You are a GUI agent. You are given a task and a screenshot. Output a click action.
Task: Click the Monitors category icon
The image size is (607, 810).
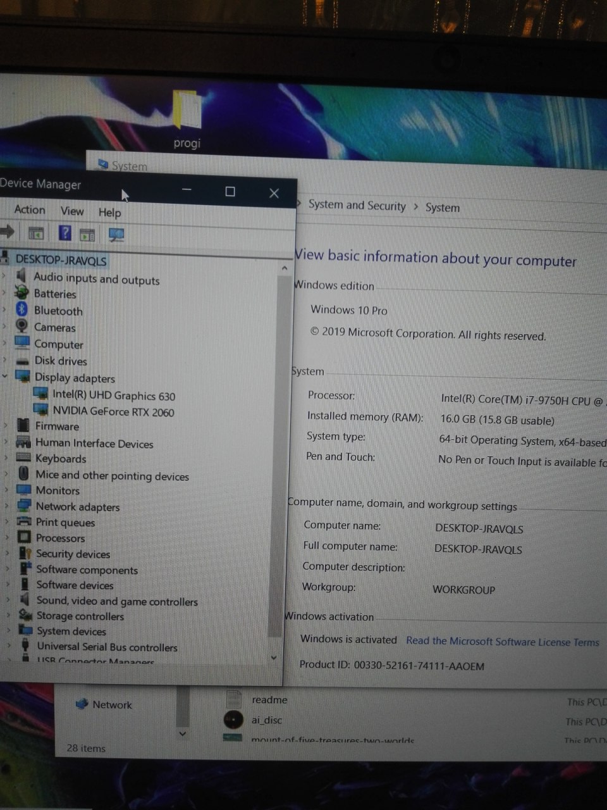pos(24,489)
